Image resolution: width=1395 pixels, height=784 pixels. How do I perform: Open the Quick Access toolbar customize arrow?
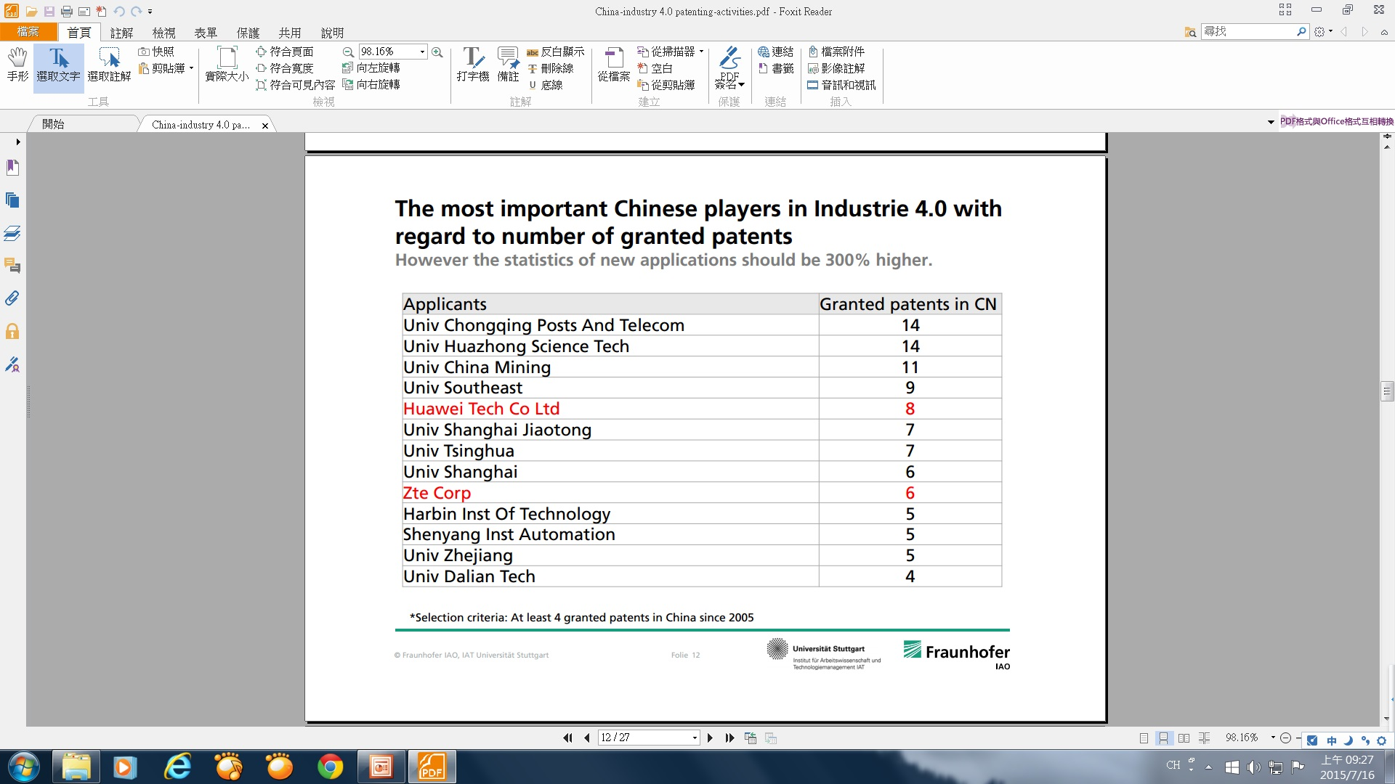tap(150, 12)
